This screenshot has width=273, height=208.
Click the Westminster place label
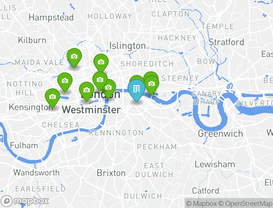coord(91,110)
